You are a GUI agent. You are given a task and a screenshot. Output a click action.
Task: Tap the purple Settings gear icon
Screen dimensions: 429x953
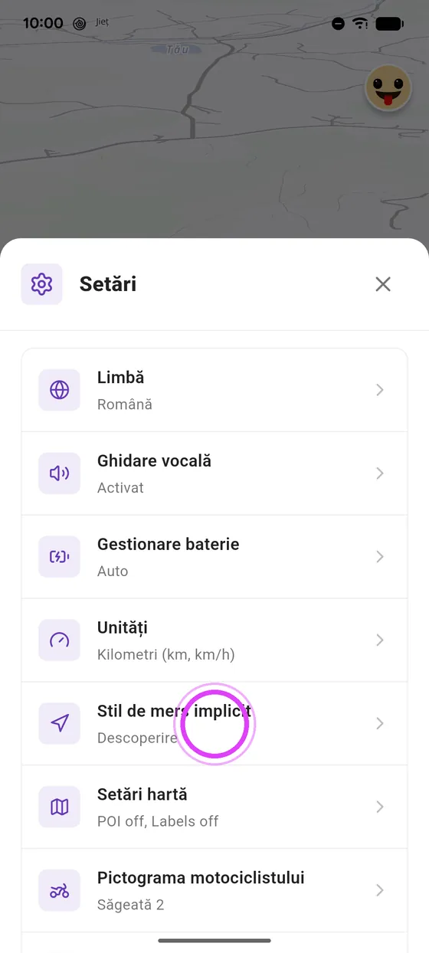coord(41,284)
